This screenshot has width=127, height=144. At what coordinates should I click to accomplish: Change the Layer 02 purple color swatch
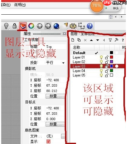pyautogui.click(x=111, y=62)
